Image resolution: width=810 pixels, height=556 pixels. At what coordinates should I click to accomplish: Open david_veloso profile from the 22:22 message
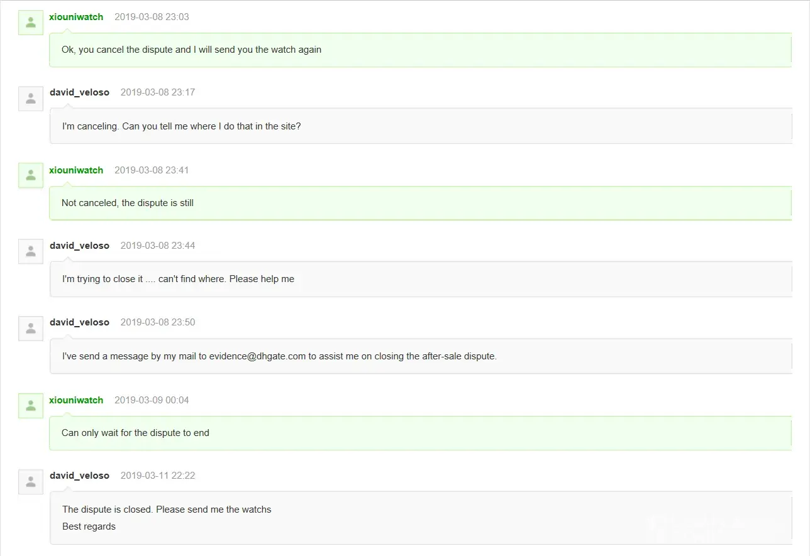coord(79,476)
